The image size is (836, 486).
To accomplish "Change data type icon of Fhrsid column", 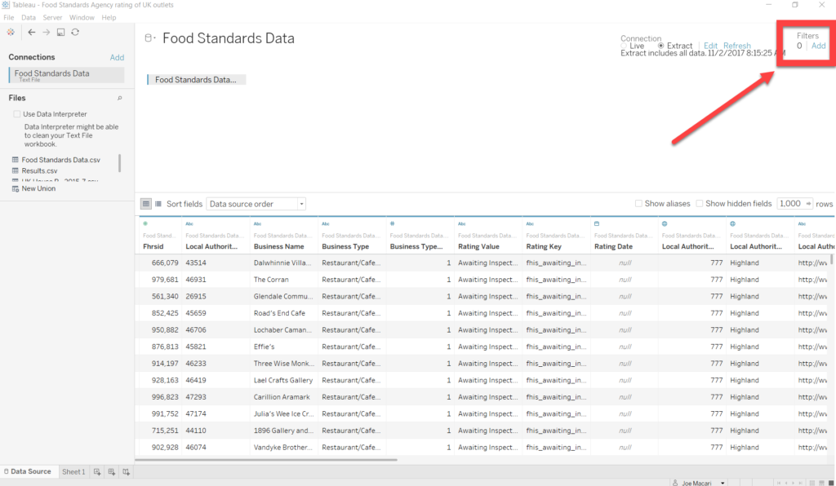I will pyautogui.click(x=145, y=223).
